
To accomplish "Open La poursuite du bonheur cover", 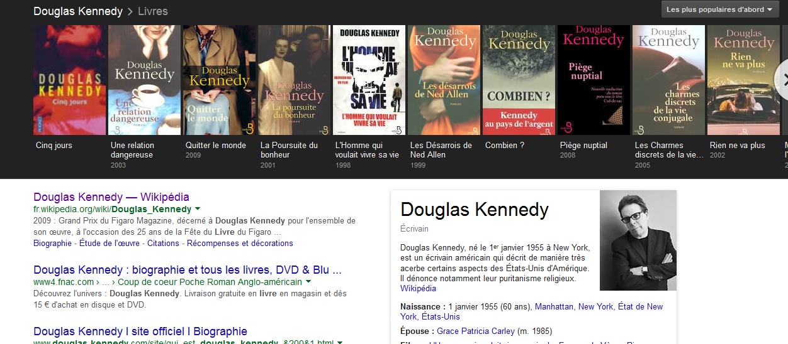I will coord(294,80).
